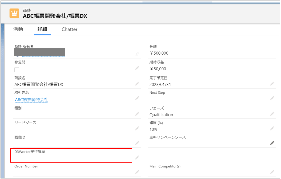Click the edit pencil for 種別
This screenshot has width=281, height=179.
[137, 114]
